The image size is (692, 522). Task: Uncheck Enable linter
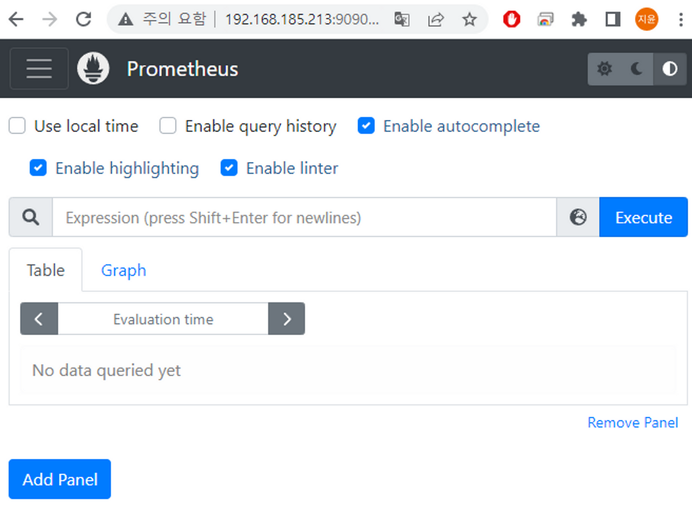229,168
